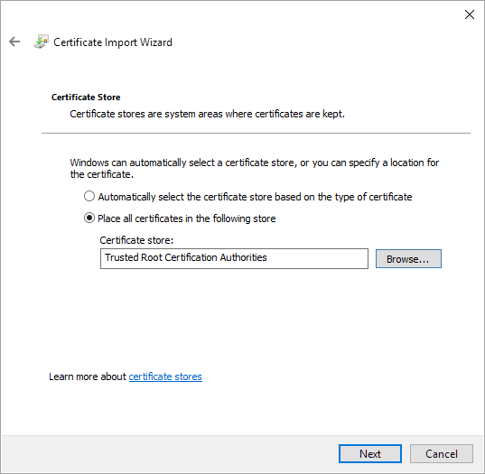Viewport: 485px width, 474px height.
Task: Click the 'Automatically select the certificate store' label
Action: 255,197
